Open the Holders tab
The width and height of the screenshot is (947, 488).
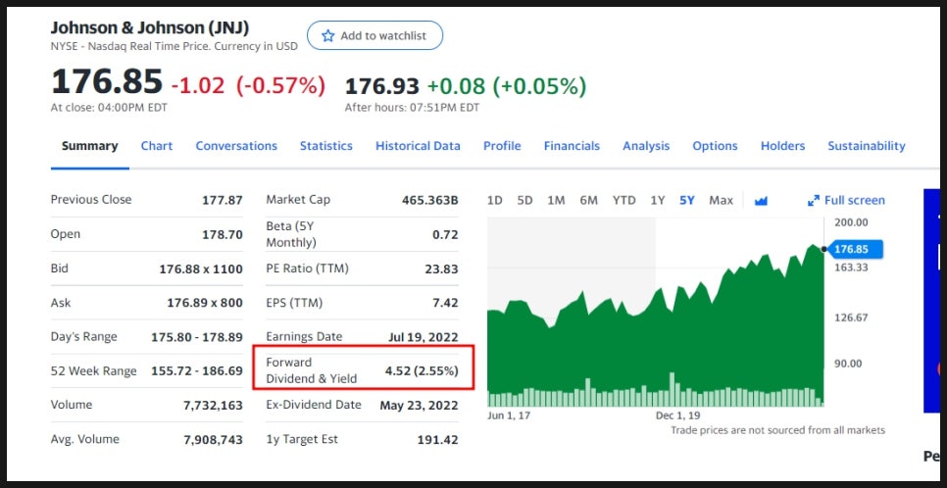pos(782,146)
